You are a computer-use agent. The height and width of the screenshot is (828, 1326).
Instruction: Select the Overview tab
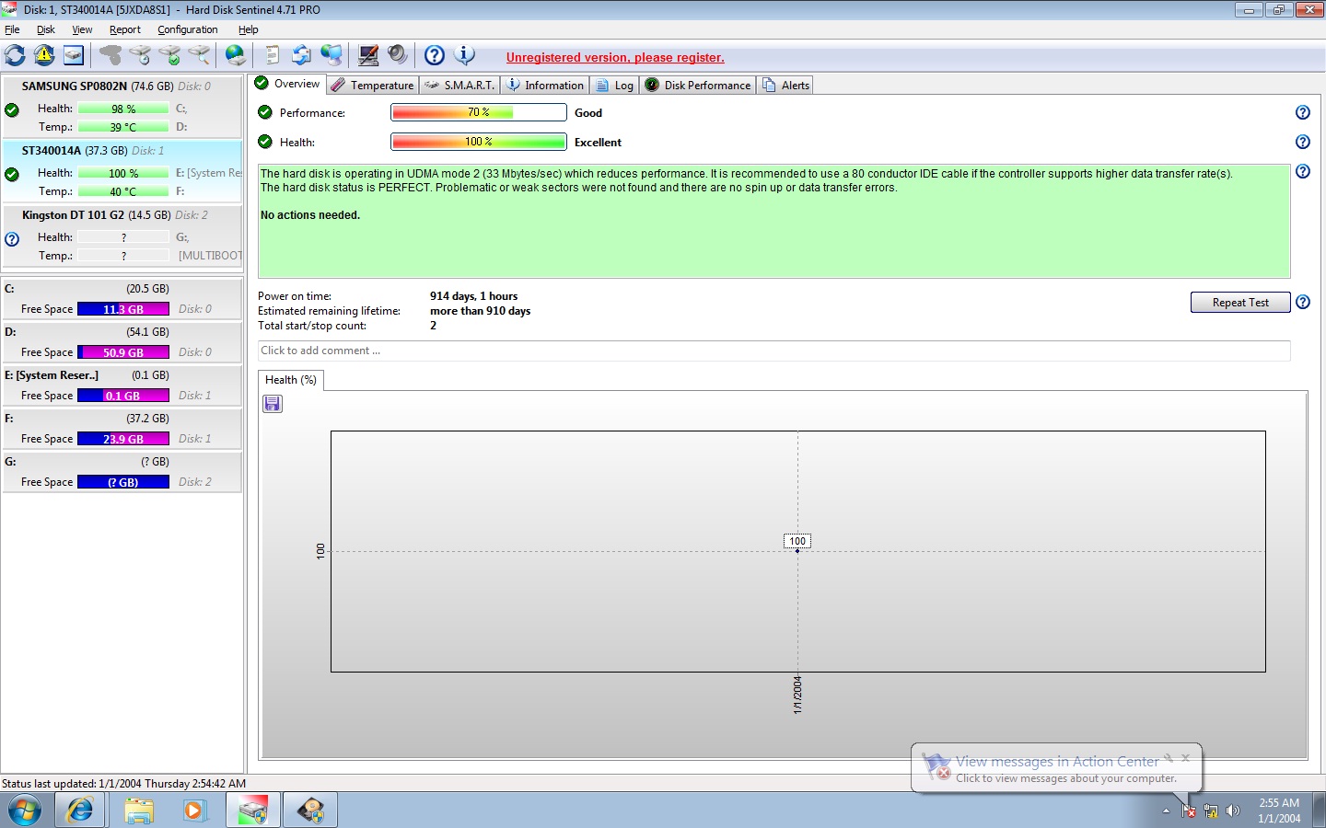coord(287,84)
